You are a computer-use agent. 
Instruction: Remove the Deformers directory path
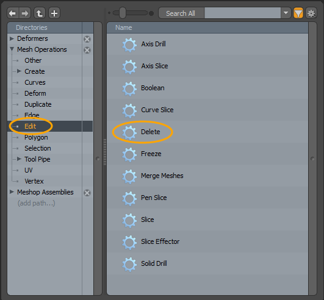(x=87, y=39)
